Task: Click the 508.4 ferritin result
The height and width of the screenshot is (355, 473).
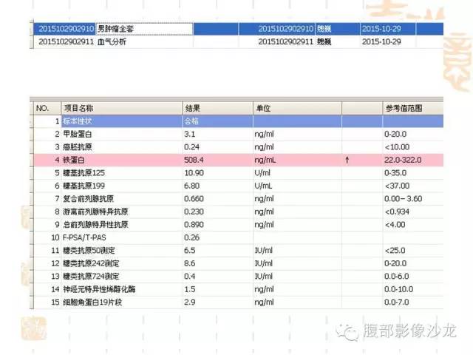Action: pos(194,160)
